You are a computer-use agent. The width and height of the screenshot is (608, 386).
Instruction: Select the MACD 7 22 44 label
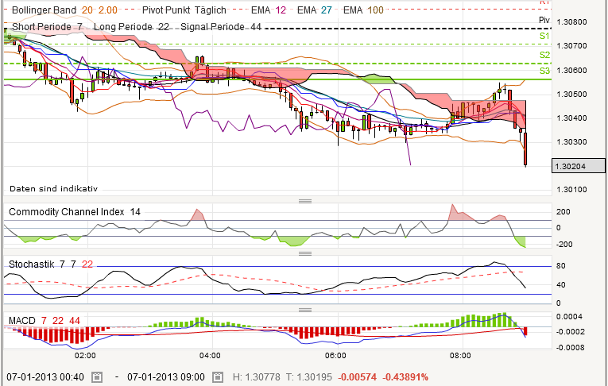45,321
